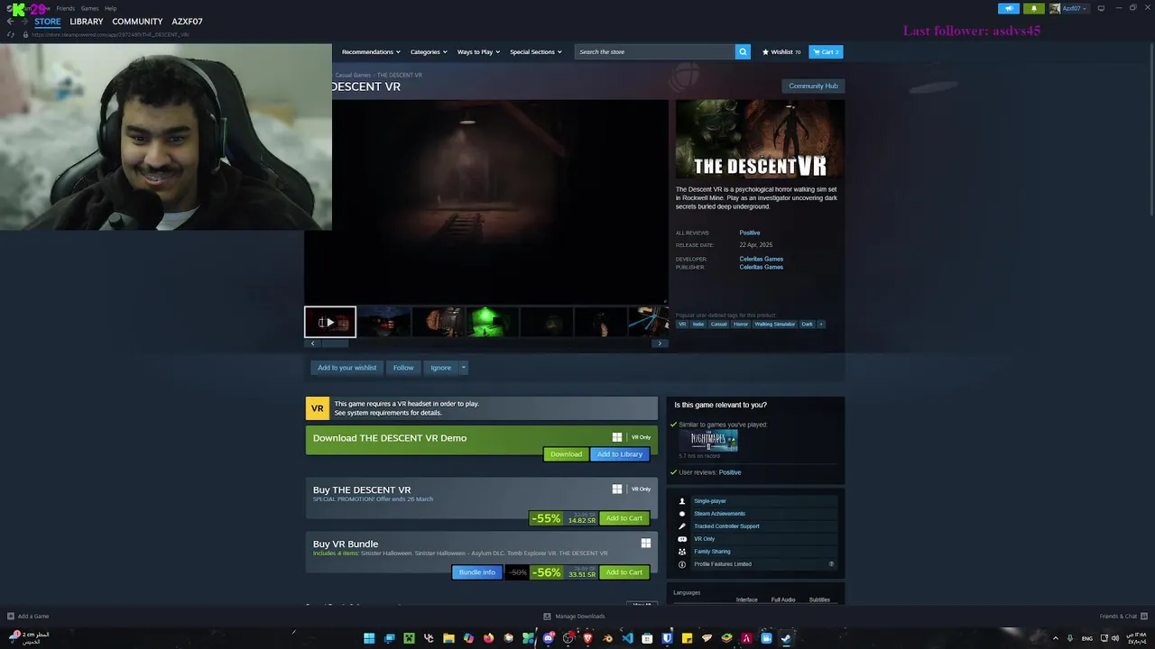Click the Windows icon on demo row
1155x649 pixels.
pos(617,437)
